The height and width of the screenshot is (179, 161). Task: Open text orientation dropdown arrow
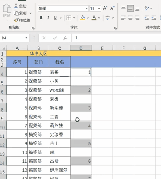(151, 8)
